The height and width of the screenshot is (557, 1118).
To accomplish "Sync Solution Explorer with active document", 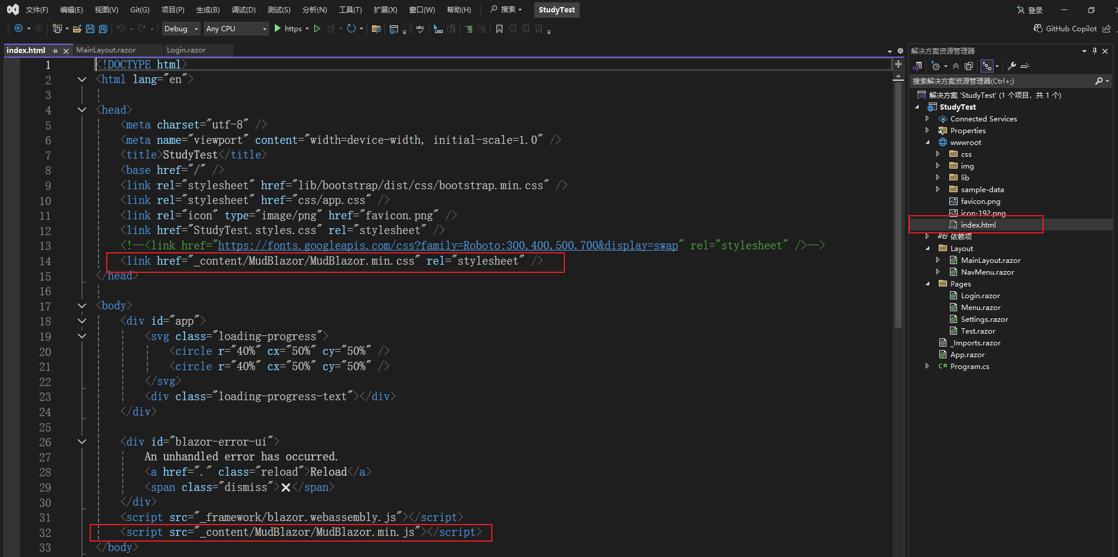I will coord(918,66).
